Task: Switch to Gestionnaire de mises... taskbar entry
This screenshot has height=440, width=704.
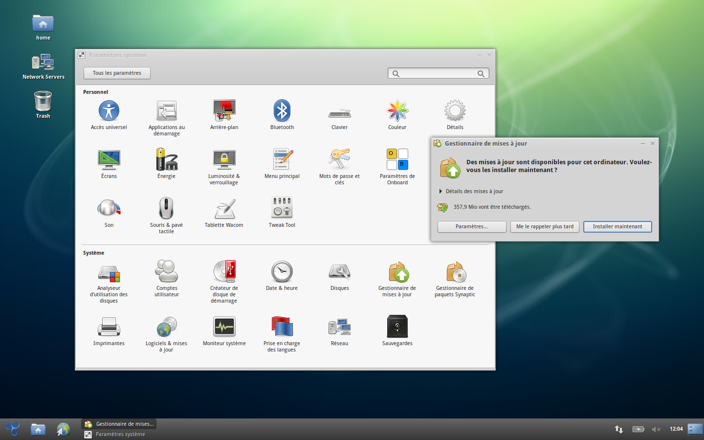Action: pos(119,424)
